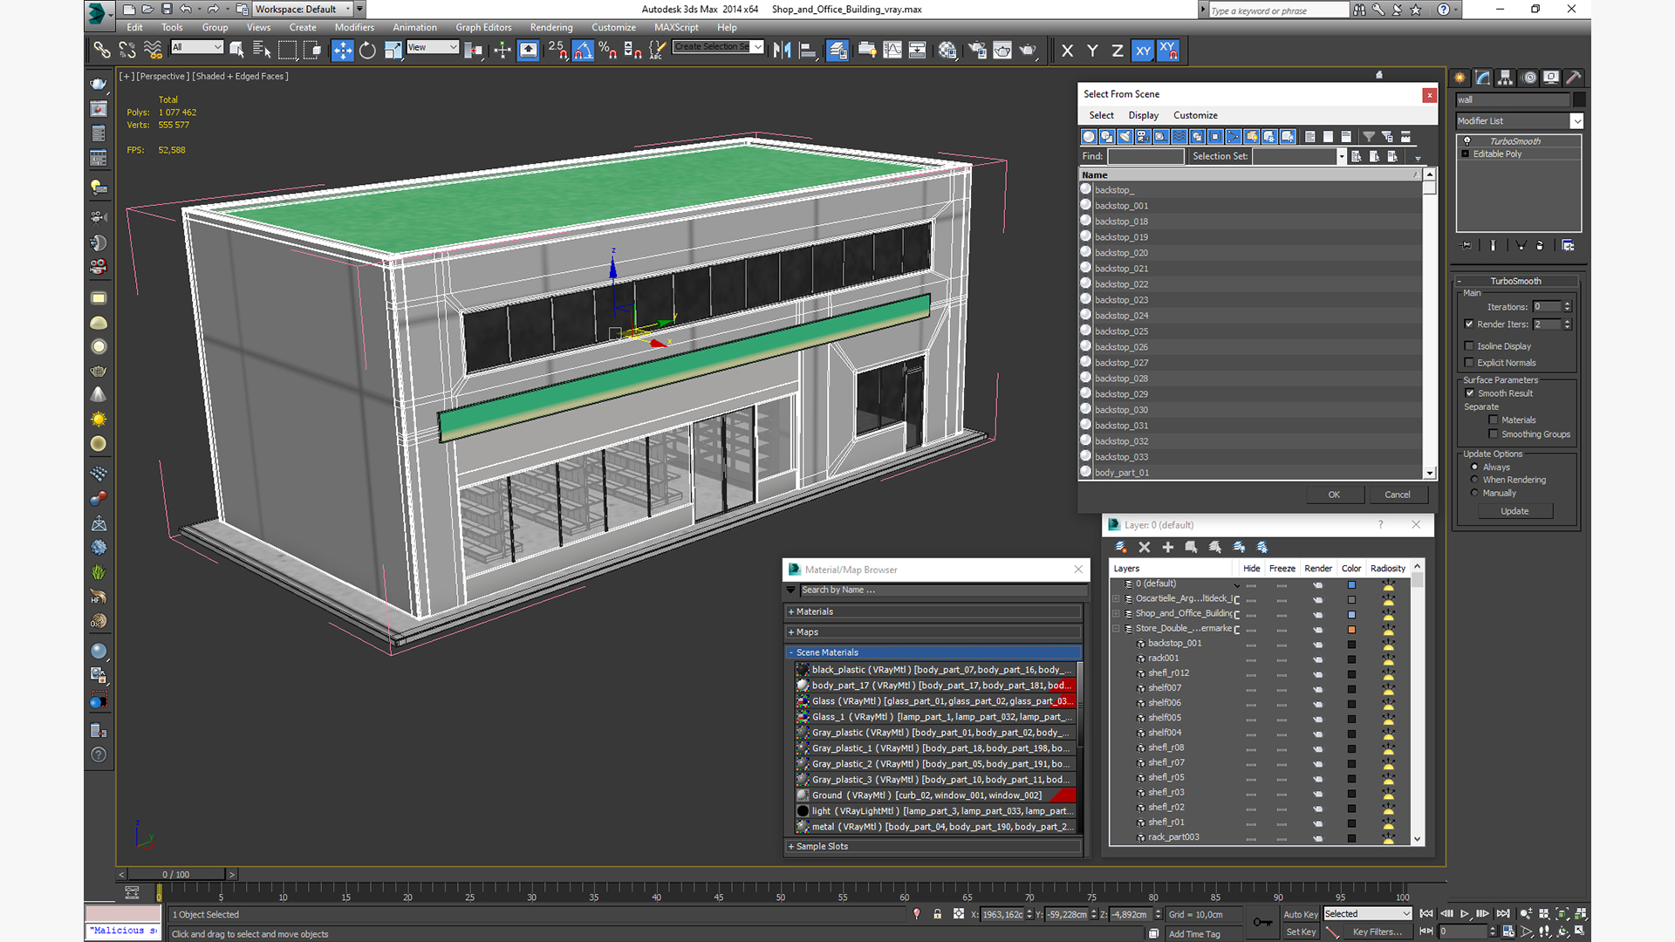This screenshot has height=942, width=1675.
Task: Click Key Filters button
Action: tap(1377, 932)
